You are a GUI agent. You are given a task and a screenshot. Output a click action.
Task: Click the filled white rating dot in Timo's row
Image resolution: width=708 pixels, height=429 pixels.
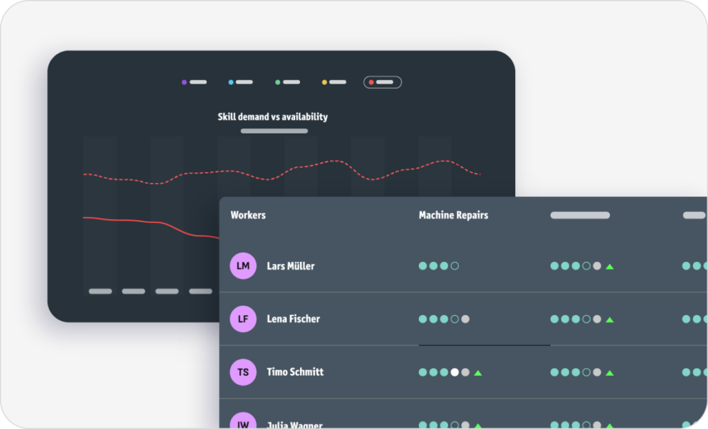tap(454, 372)
